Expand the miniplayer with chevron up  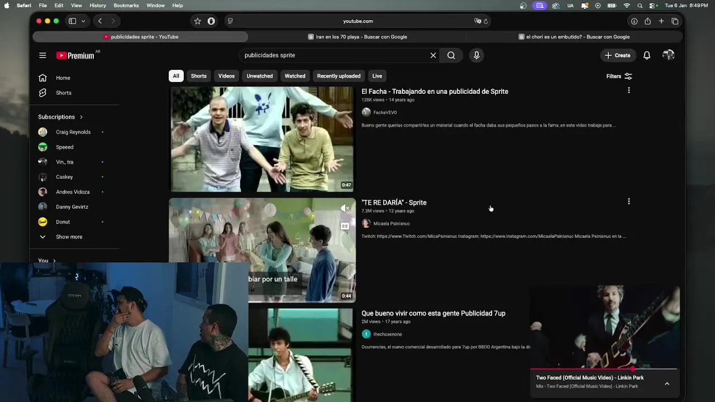click(667, 384)
